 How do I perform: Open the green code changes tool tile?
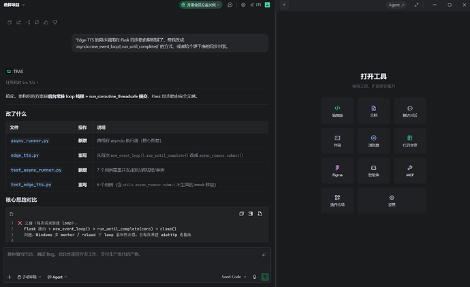410,140
